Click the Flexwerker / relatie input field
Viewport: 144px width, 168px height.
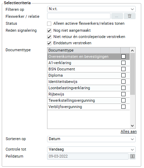[79, 16]
